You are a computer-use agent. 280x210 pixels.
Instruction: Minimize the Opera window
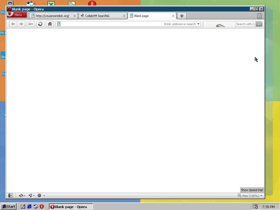pos(252,9)
